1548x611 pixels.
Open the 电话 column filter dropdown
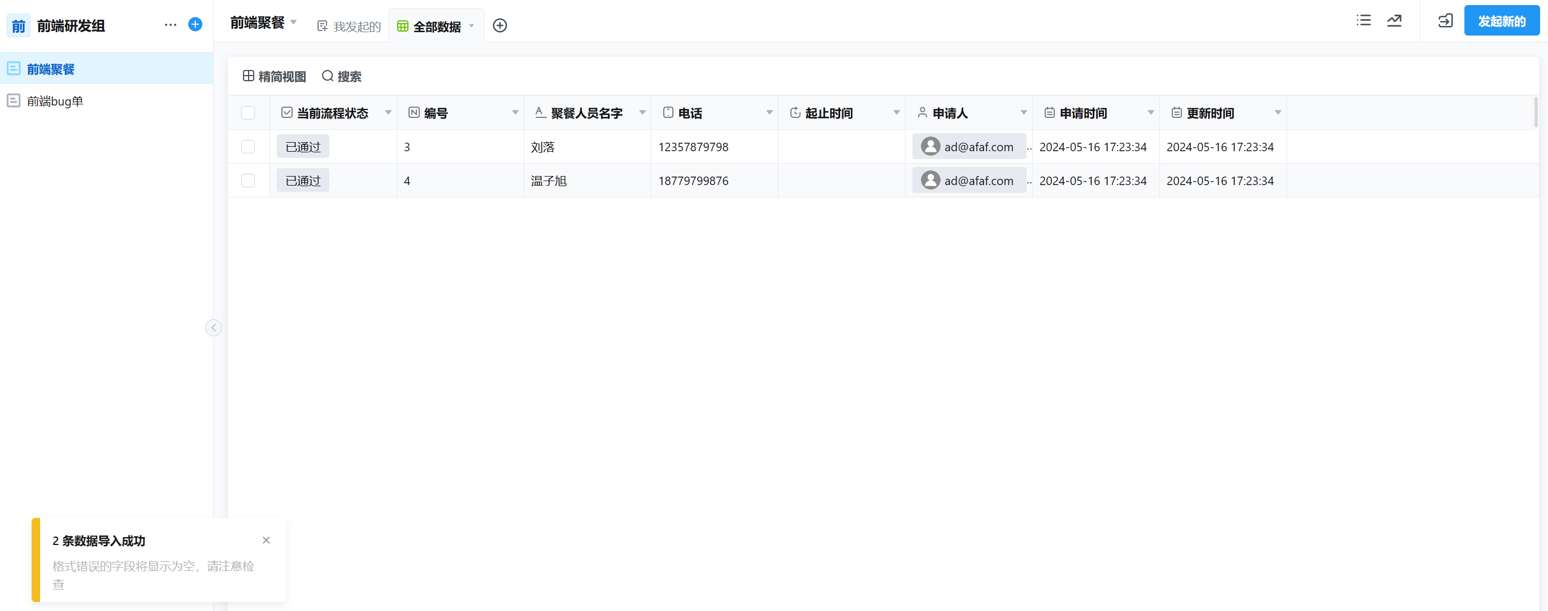click(769, 112)
